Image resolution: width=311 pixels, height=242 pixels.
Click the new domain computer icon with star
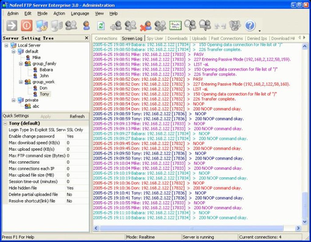[42, 26]
